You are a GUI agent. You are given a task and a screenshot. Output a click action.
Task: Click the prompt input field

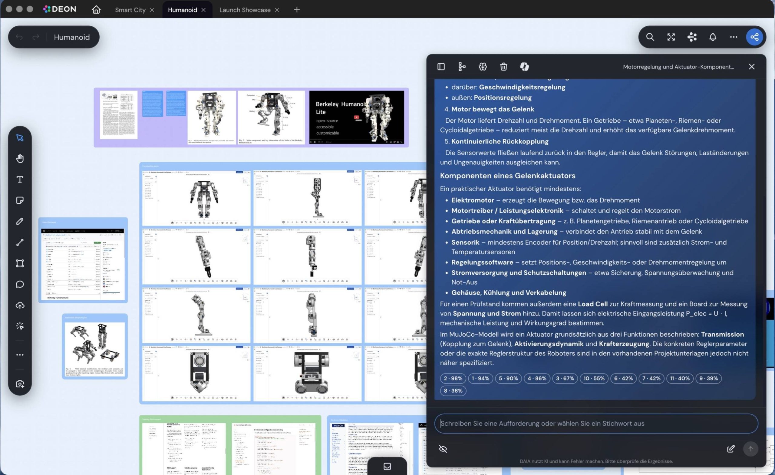click(596, 424)
